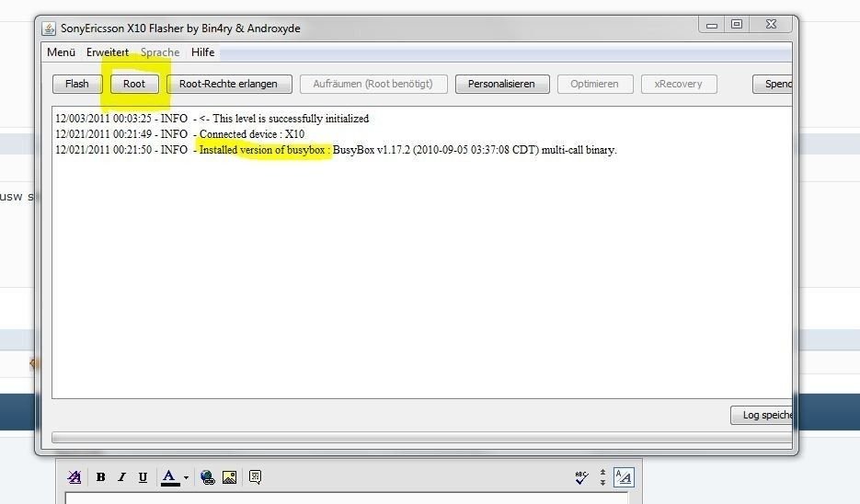Click the progress bar at window bottom
The image size is (860, 504).
click(x=422, y=438)
